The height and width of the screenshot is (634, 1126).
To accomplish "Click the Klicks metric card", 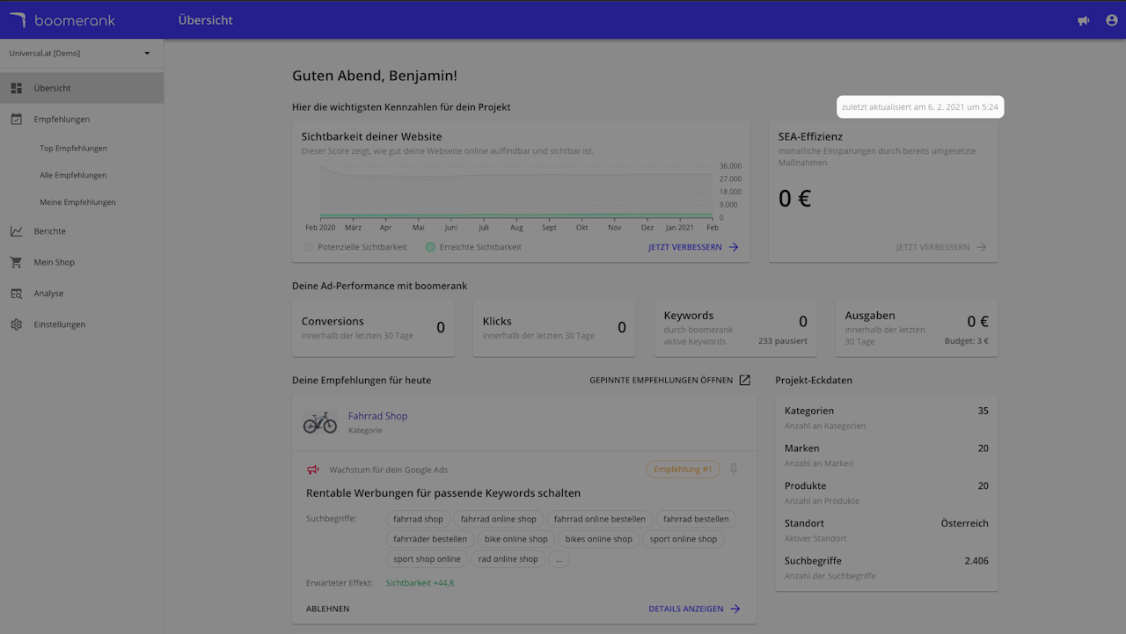I will coord(554,328).
